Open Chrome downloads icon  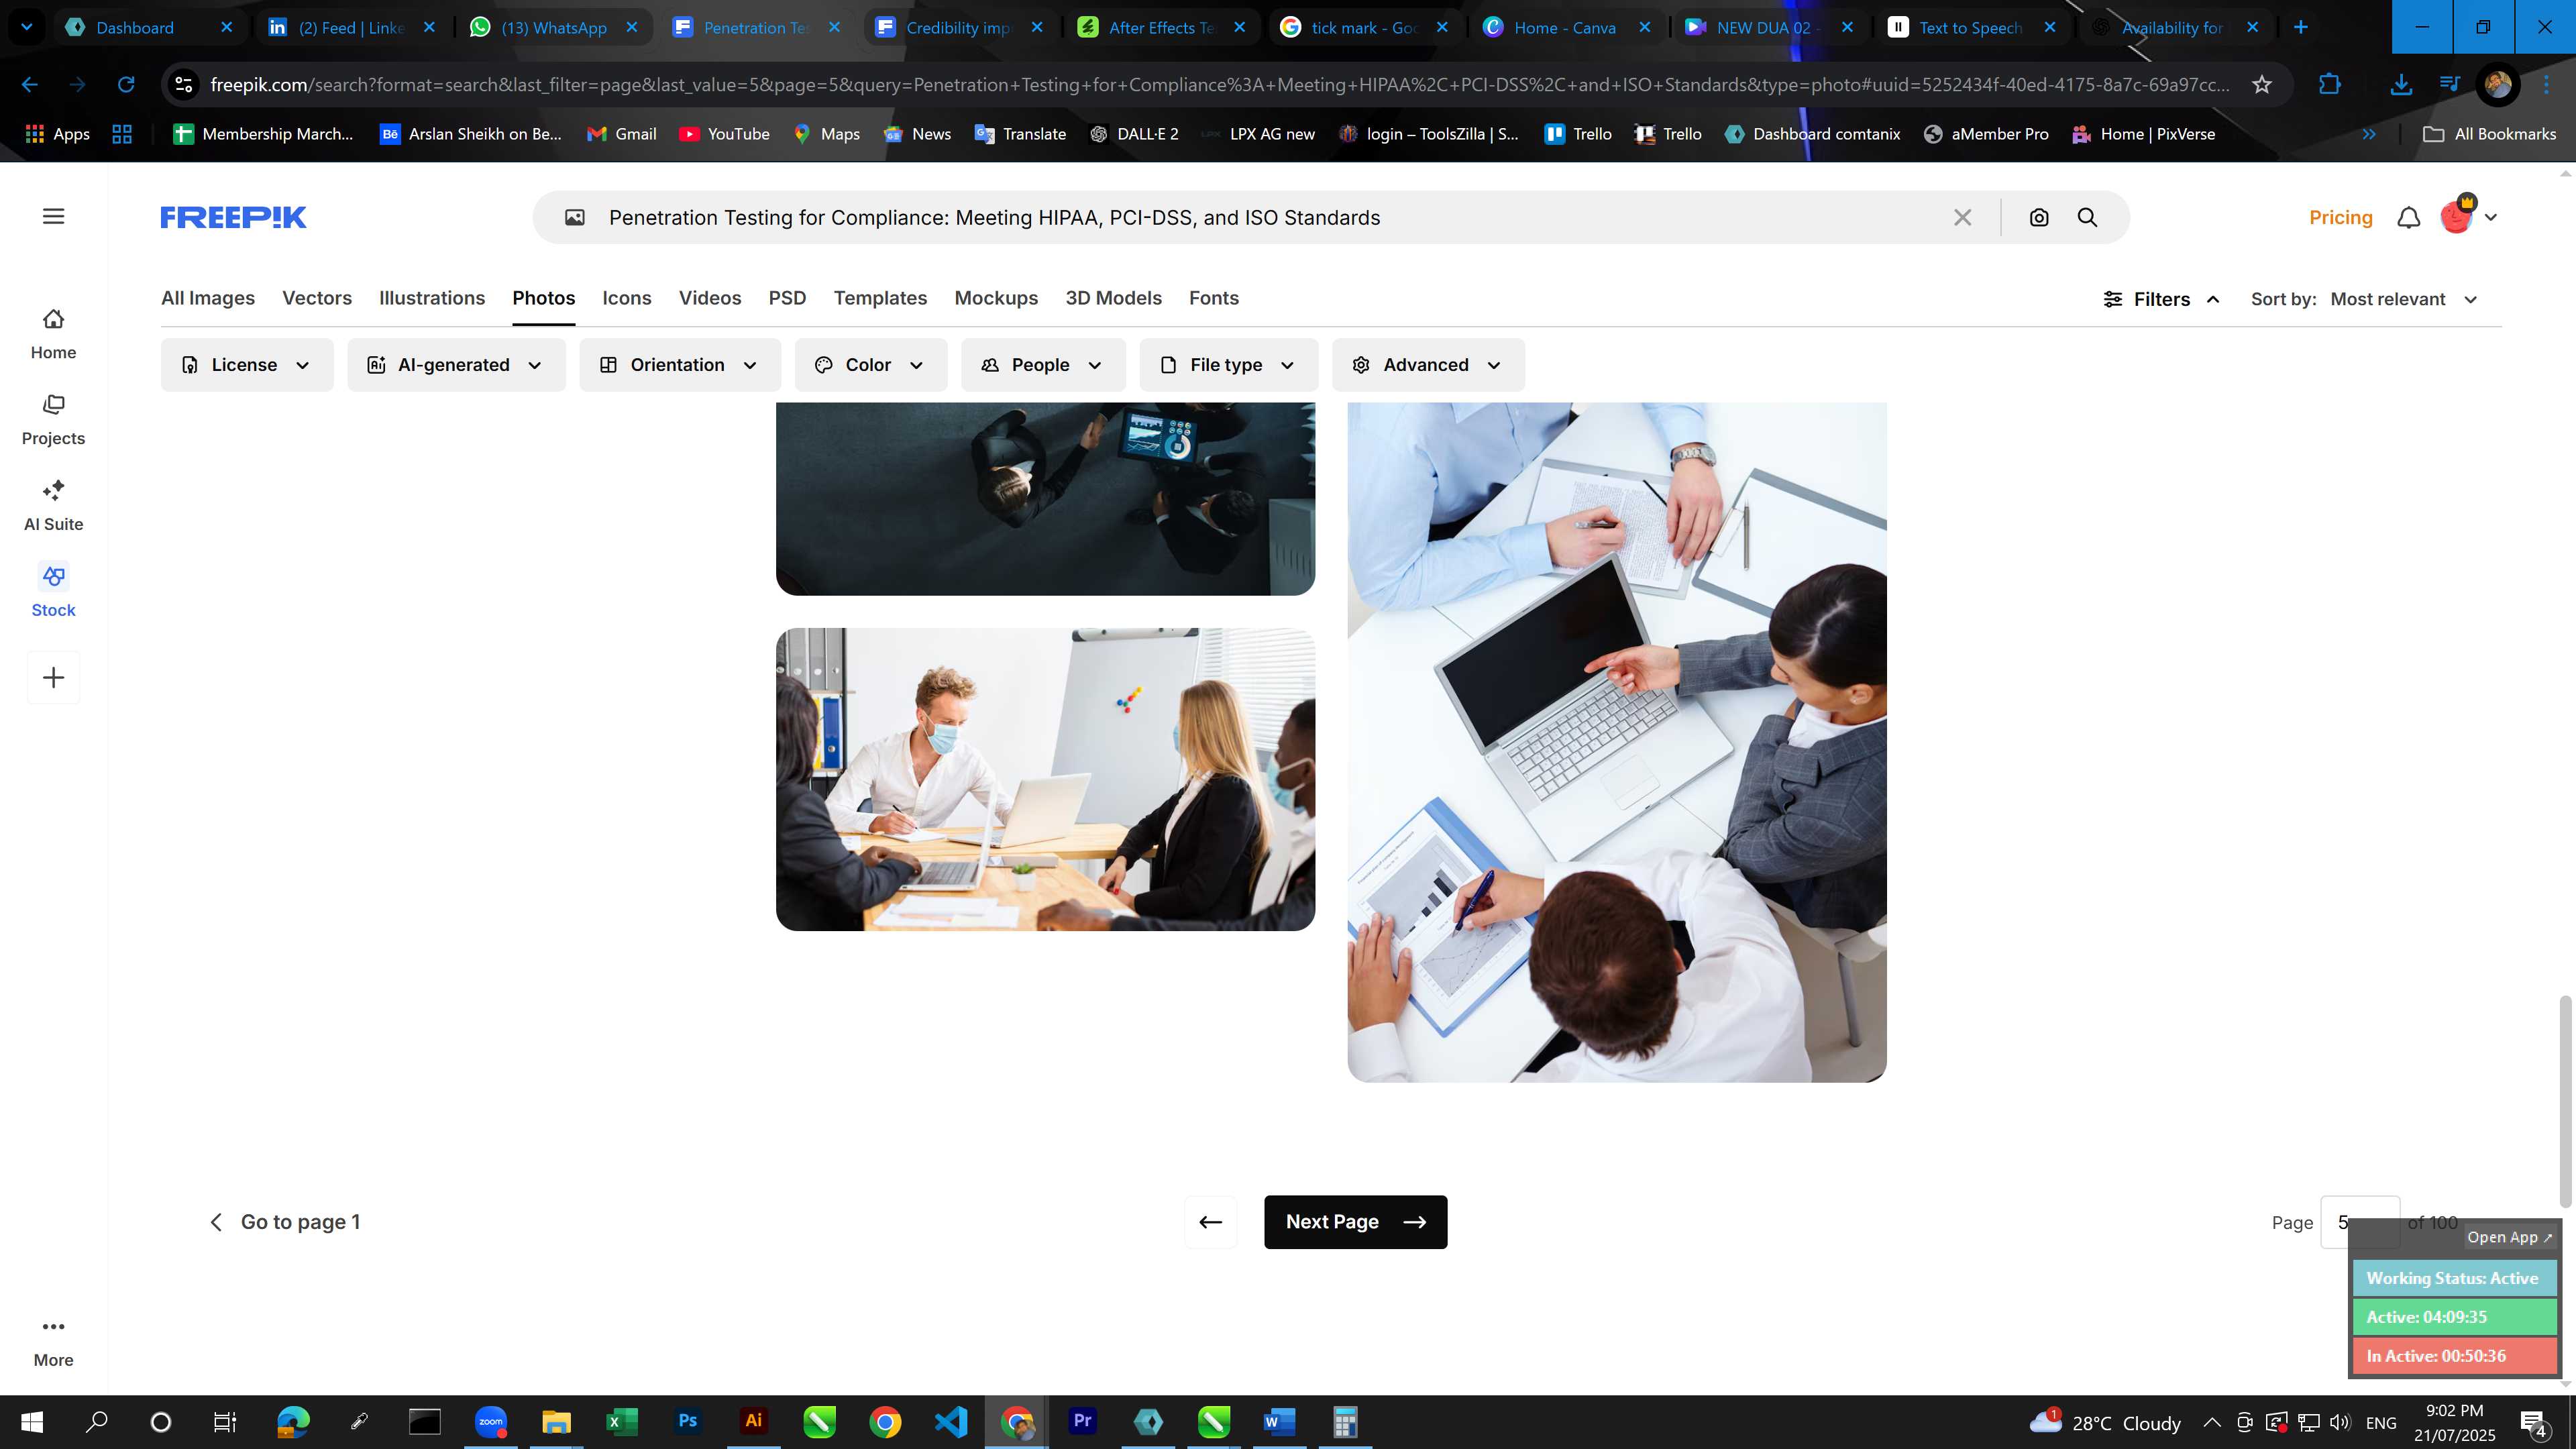[2400, 84]
